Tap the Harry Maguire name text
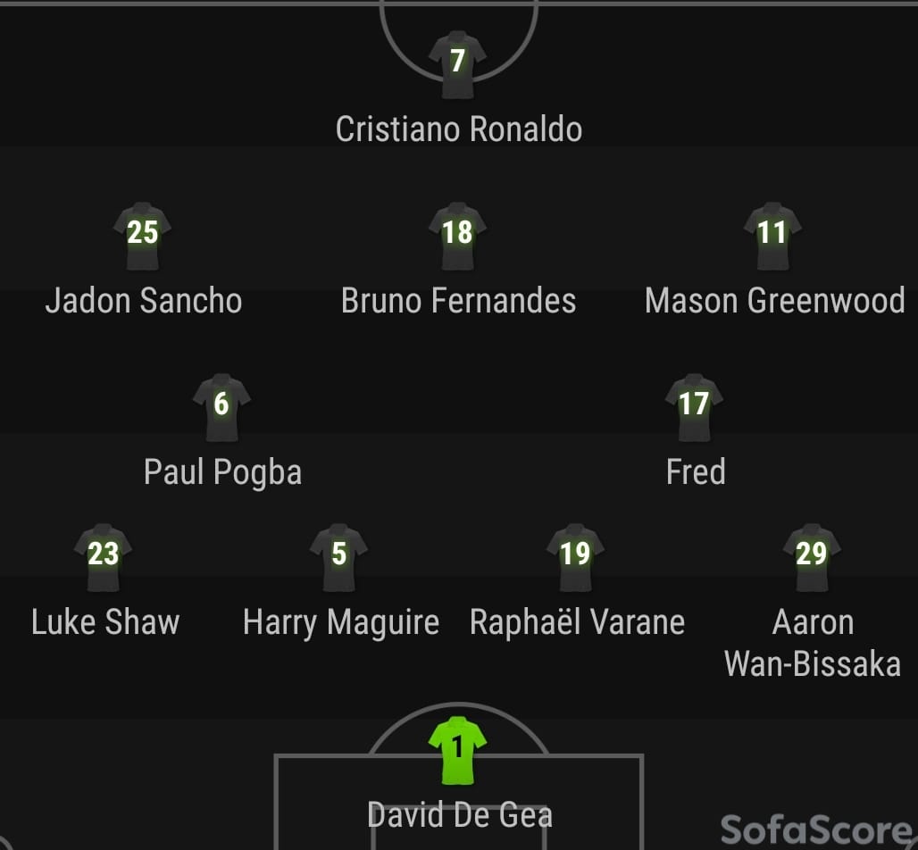Viewport: 918px width, 850px height. [x=341, y=623]
